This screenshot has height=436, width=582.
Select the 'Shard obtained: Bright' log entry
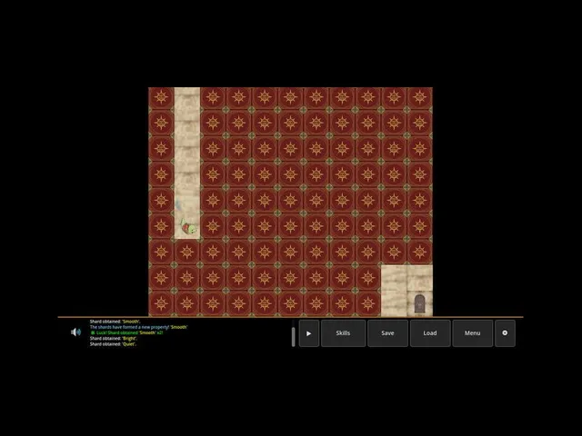[113, 339]
